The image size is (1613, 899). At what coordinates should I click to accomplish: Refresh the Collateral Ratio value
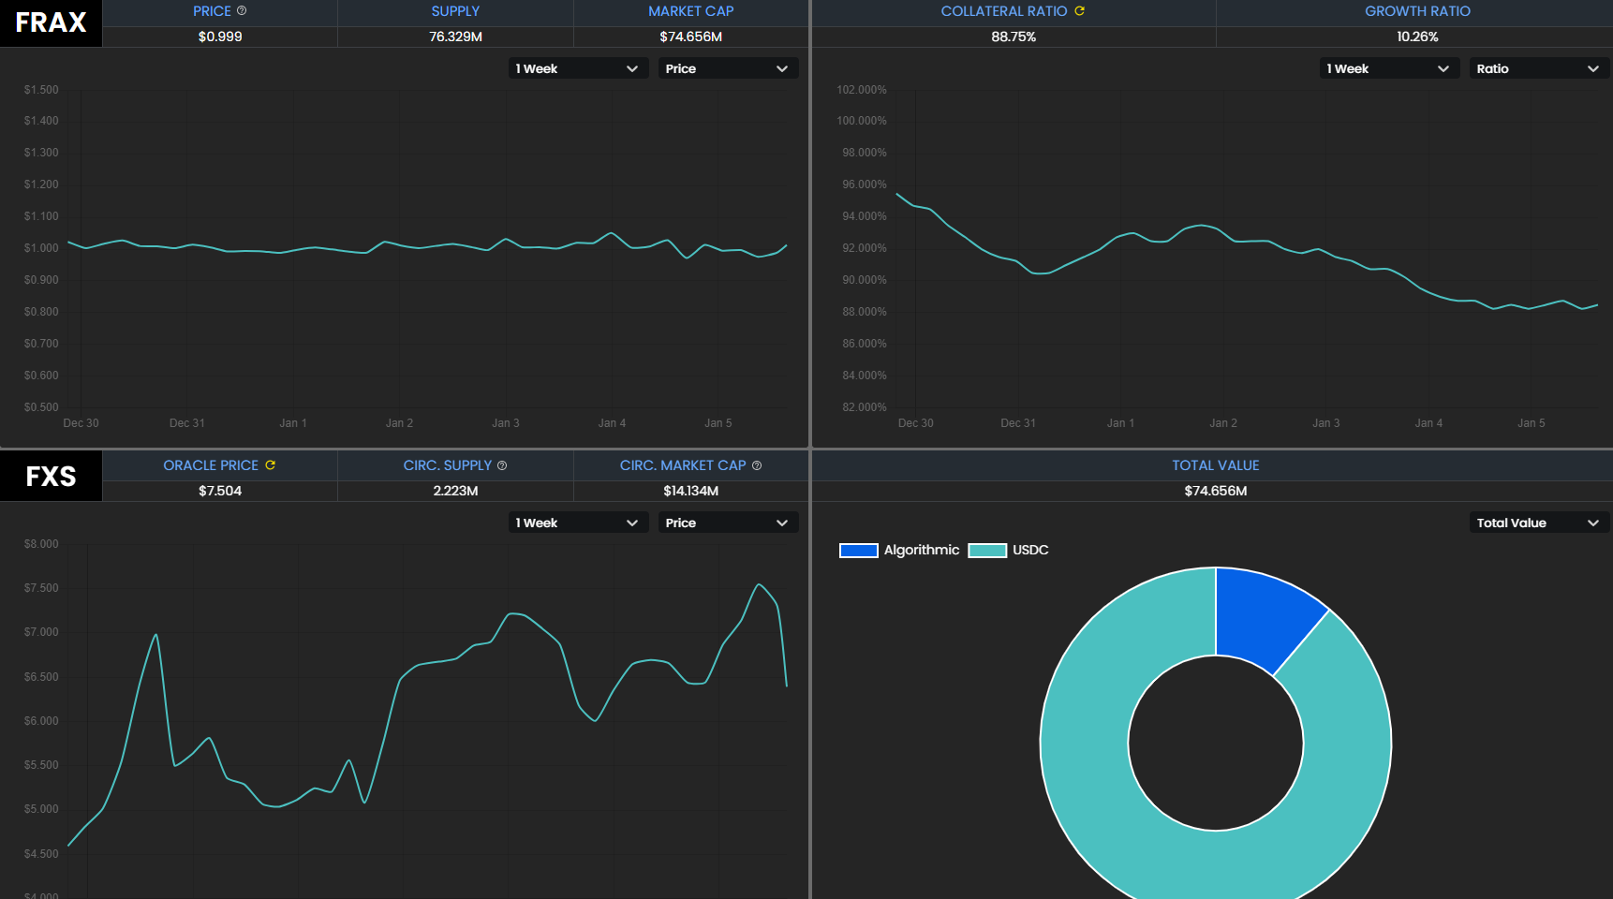(x=1079, y=10)
